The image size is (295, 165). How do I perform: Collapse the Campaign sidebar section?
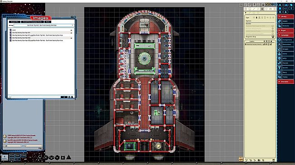285,35
